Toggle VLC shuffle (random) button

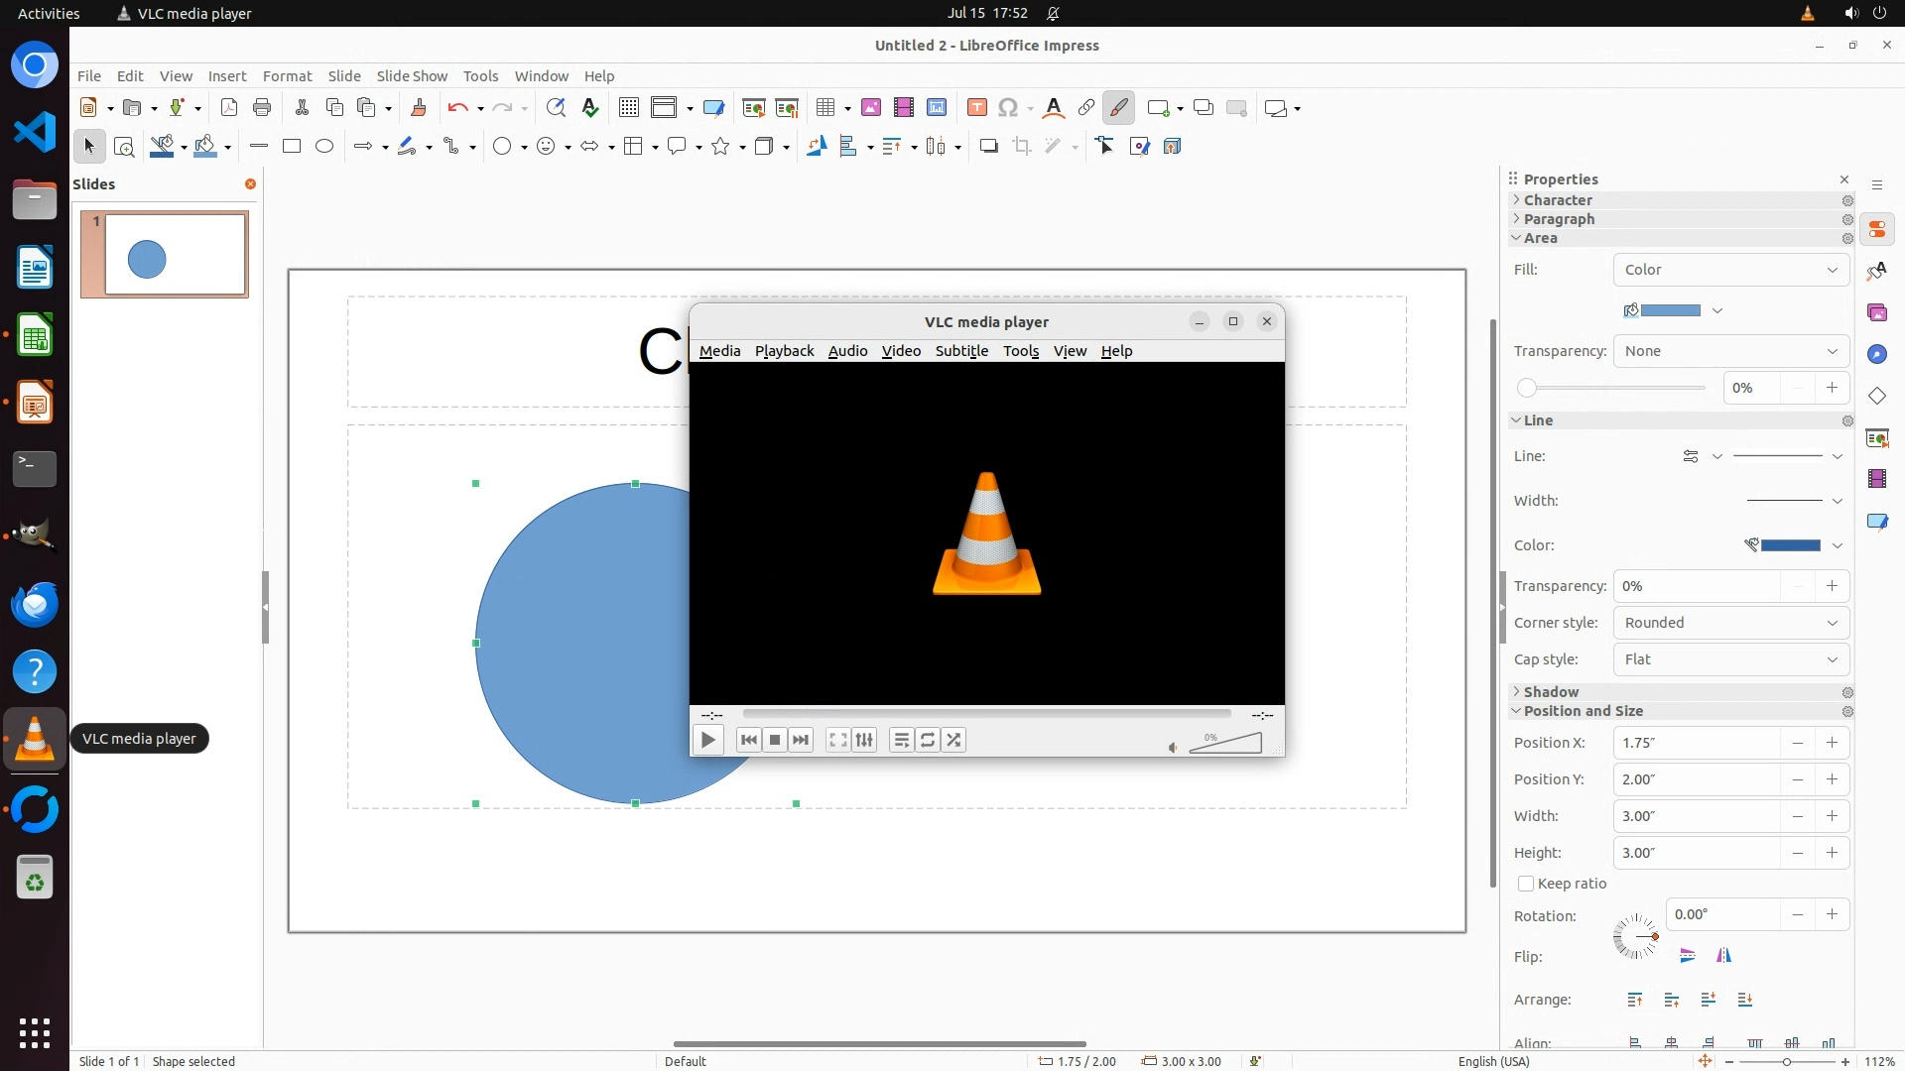[953, 740]
